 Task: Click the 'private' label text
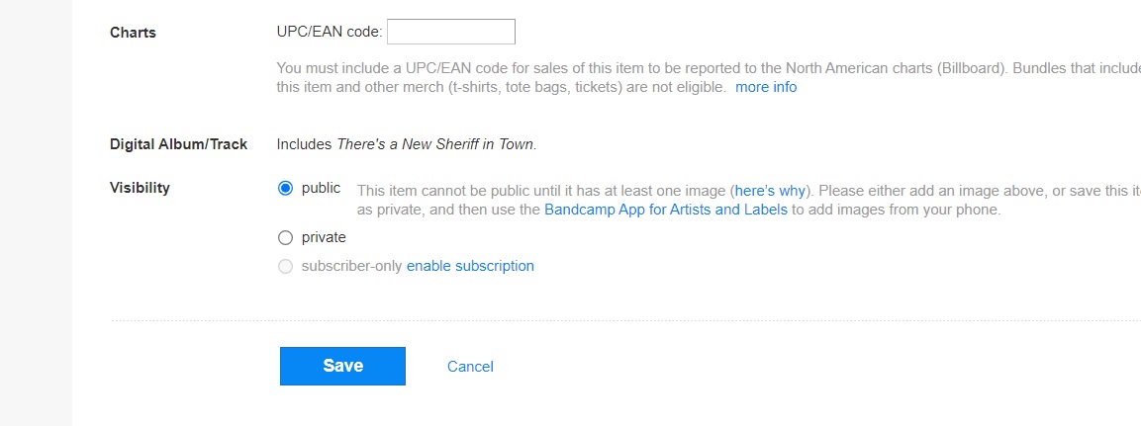(324, 238)
